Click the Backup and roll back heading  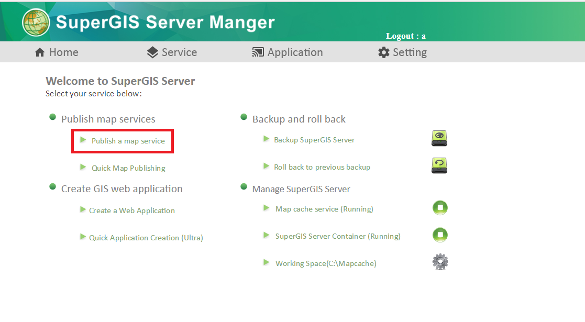[299, 119]
